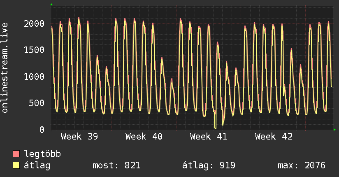
Task: Click the yellow átlag legend swatch
Action: tap(16, 165)
